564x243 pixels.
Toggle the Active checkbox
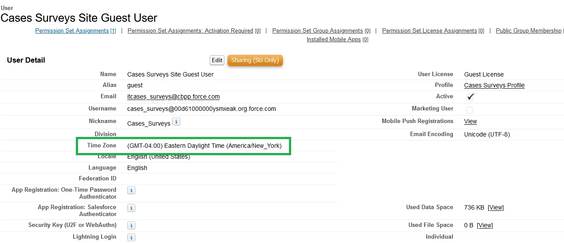pos(470,97)
